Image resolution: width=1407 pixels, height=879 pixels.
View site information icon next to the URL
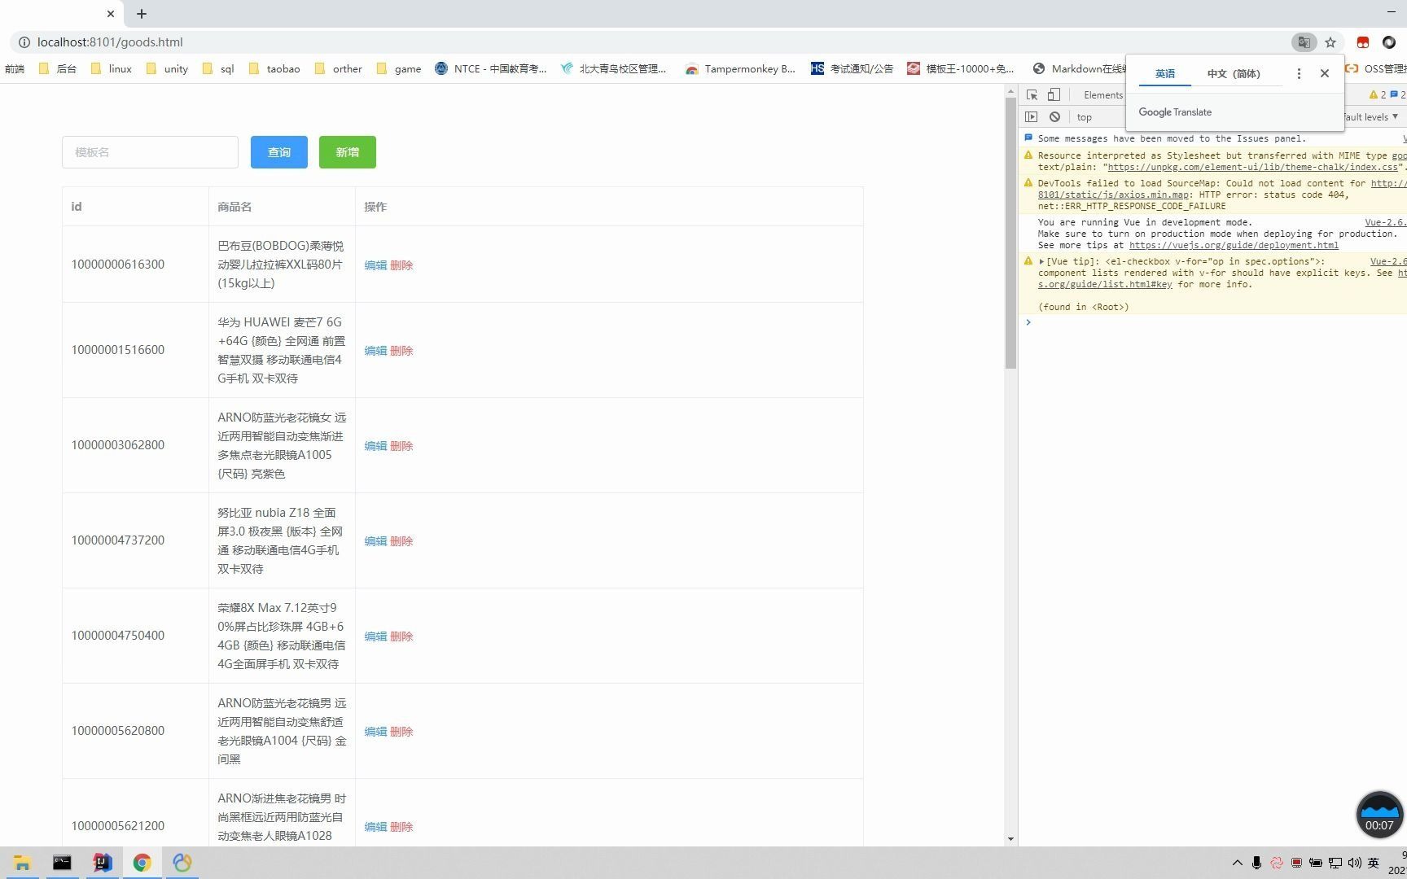point(24,42)
